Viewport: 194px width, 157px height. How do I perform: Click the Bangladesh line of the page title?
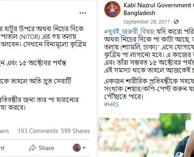click(x=139, y=13)
